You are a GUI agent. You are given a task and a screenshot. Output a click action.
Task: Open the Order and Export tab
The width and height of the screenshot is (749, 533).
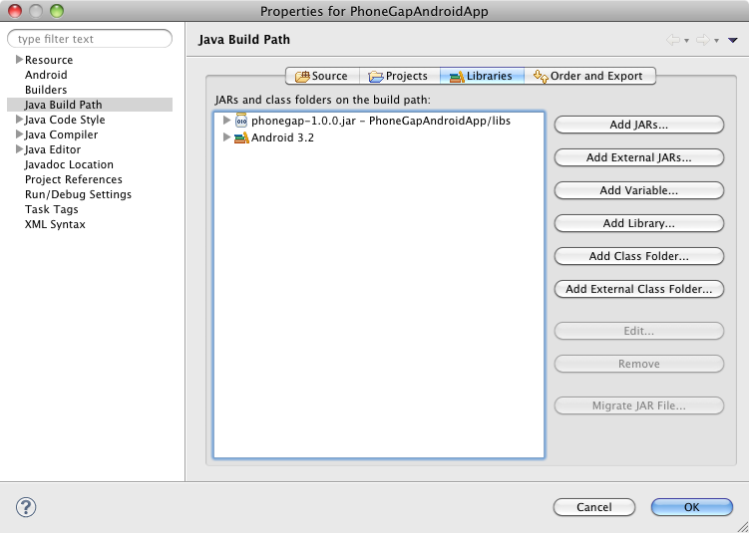pos(589,76)
